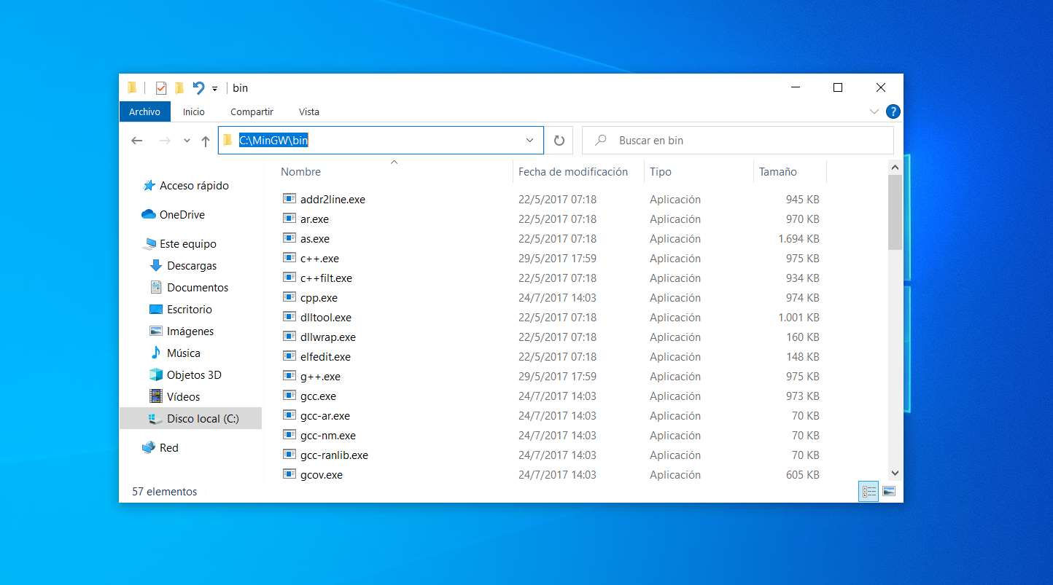Go up one folder level
The height and width of the screenshot is (585, 1053).
click(x=206, y=141)
